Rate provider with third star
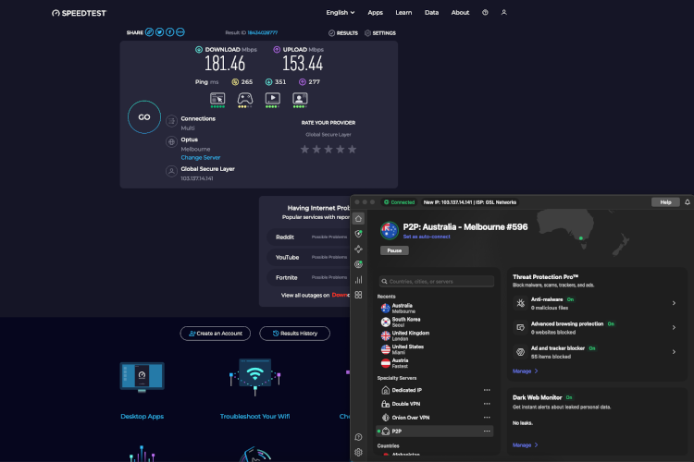This screenshot has height=462, width=694. coord(328,150)
